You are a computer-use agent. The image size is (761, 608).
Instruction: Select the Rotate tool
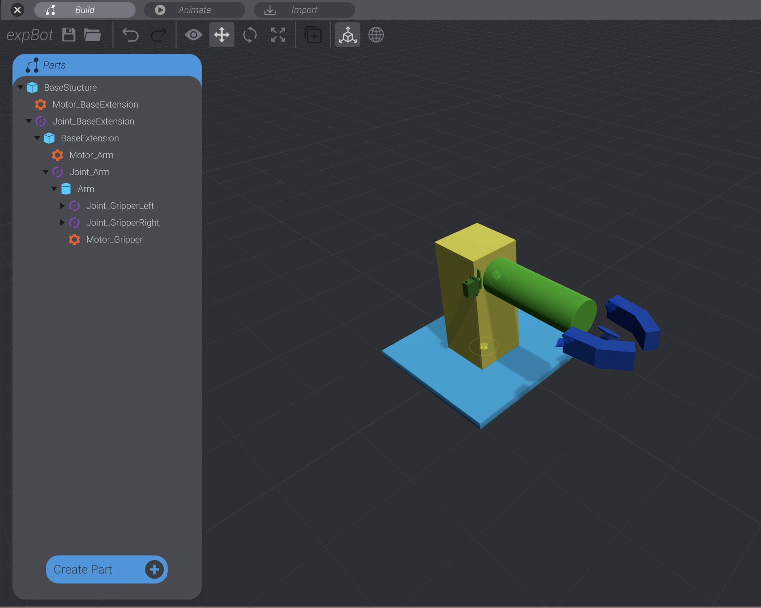249,35
